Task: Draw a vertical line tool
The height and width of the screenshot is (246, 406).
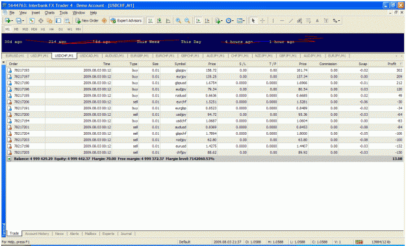Action: click(273, 21)
